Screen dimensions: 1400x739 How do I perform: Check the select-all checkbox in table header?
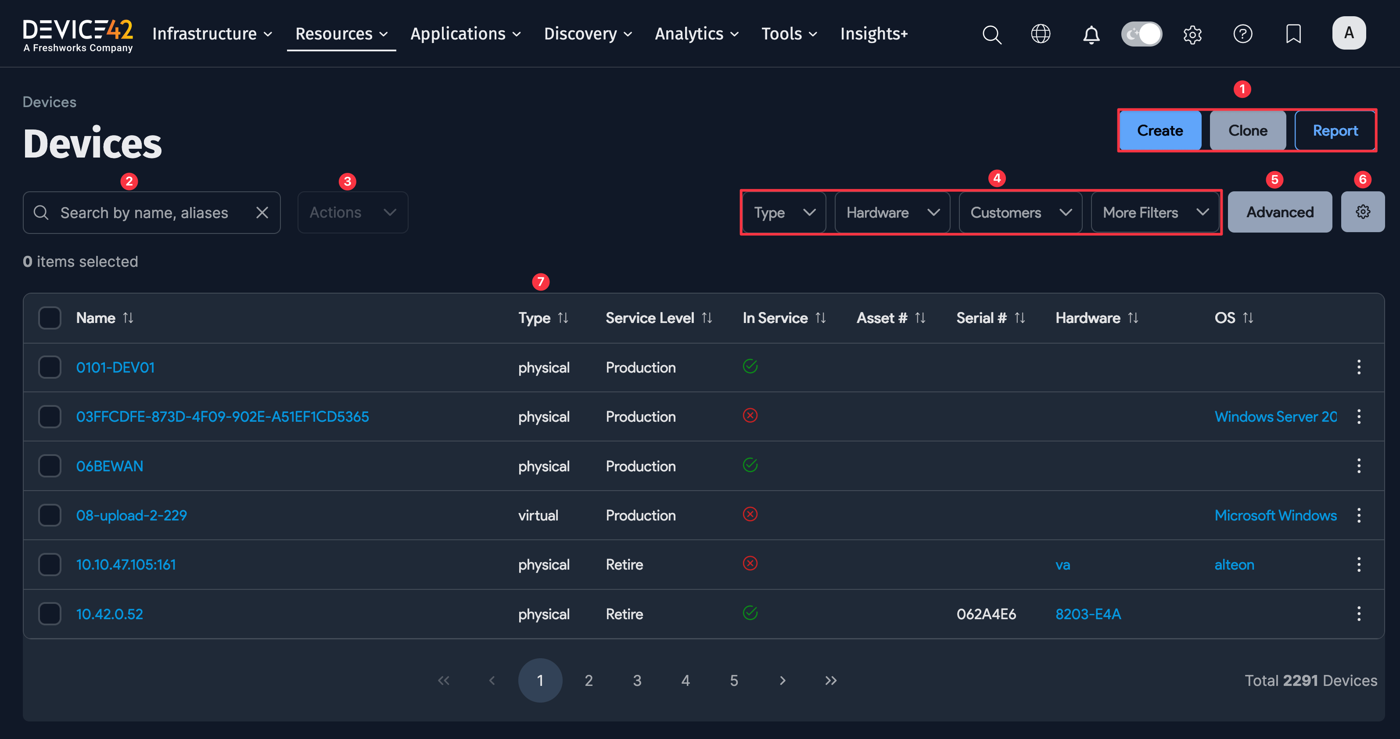click(x=50, y=318)
